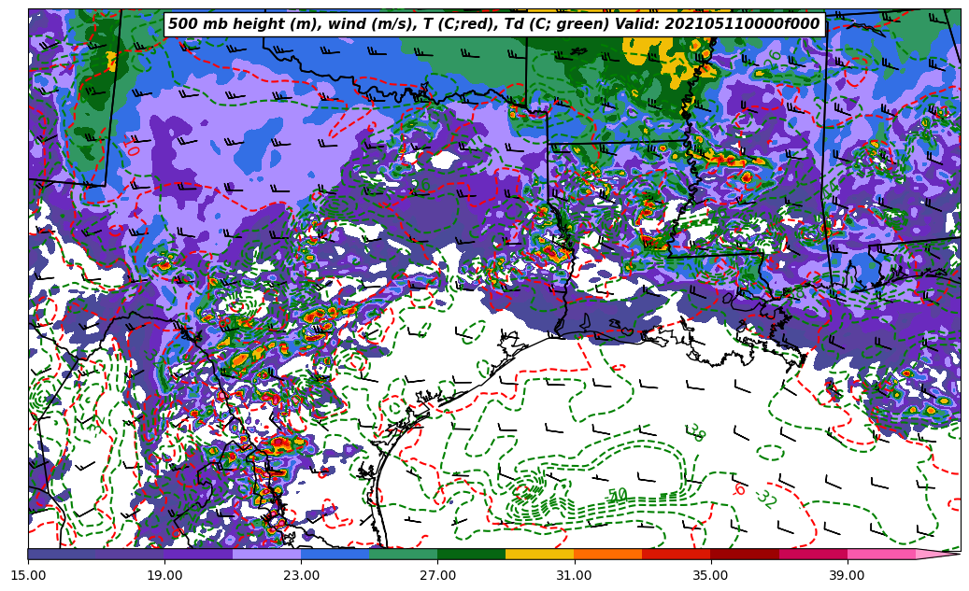Click the red -6 temperature contour label
This screenshot has width=969, height=591.
[739, 489]
